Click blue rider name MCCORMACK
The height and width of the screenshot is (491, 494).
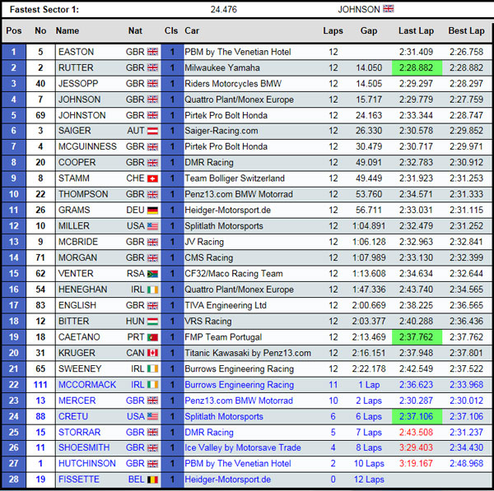87,385
